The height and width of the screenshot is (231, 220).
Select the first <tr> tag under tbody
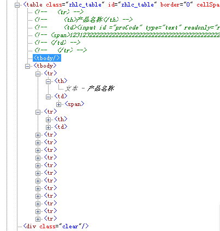[50, 73]
